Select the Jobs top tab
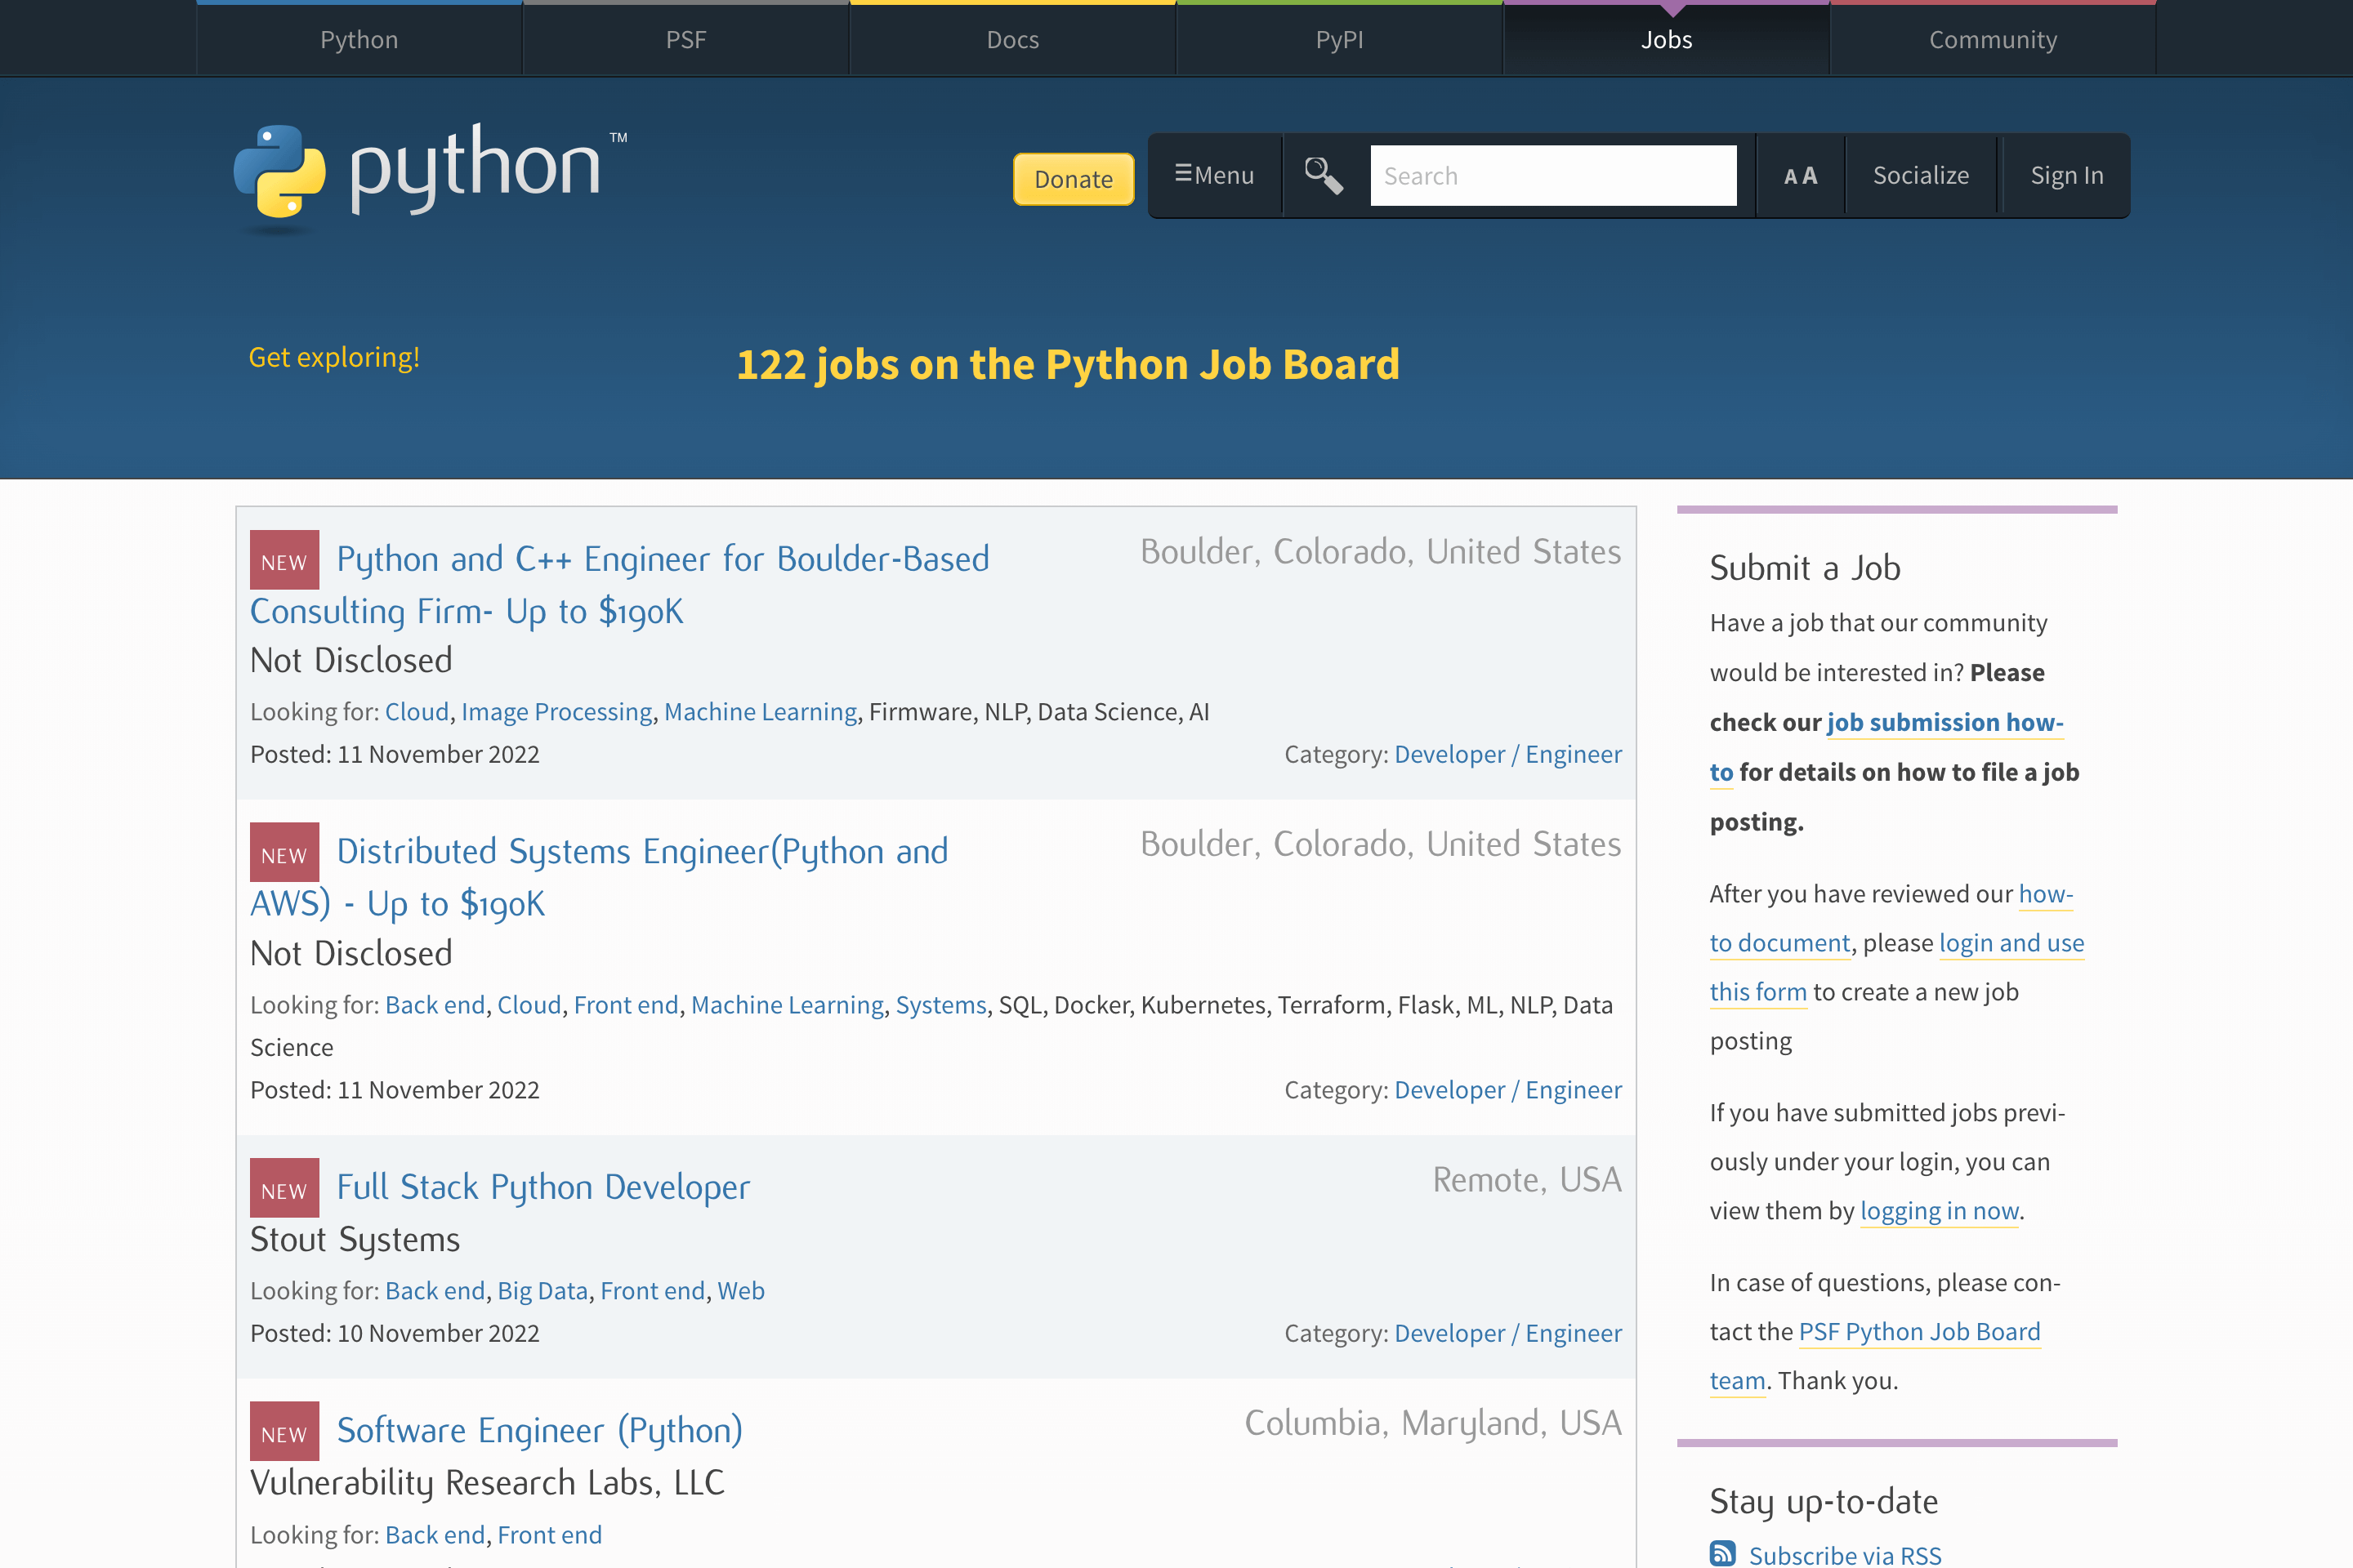 [x=1667, y=39]
